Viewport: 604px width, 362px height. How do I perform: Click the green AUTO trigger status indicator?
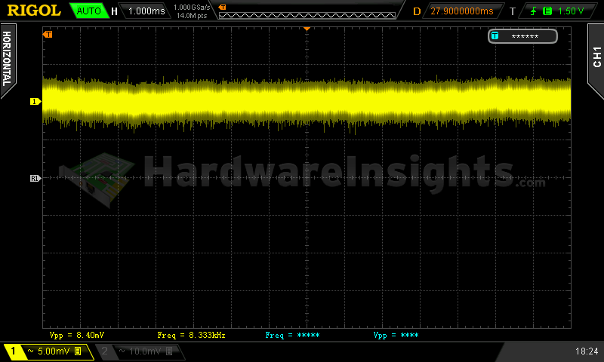pyautogui.click(x=88, y=11)
